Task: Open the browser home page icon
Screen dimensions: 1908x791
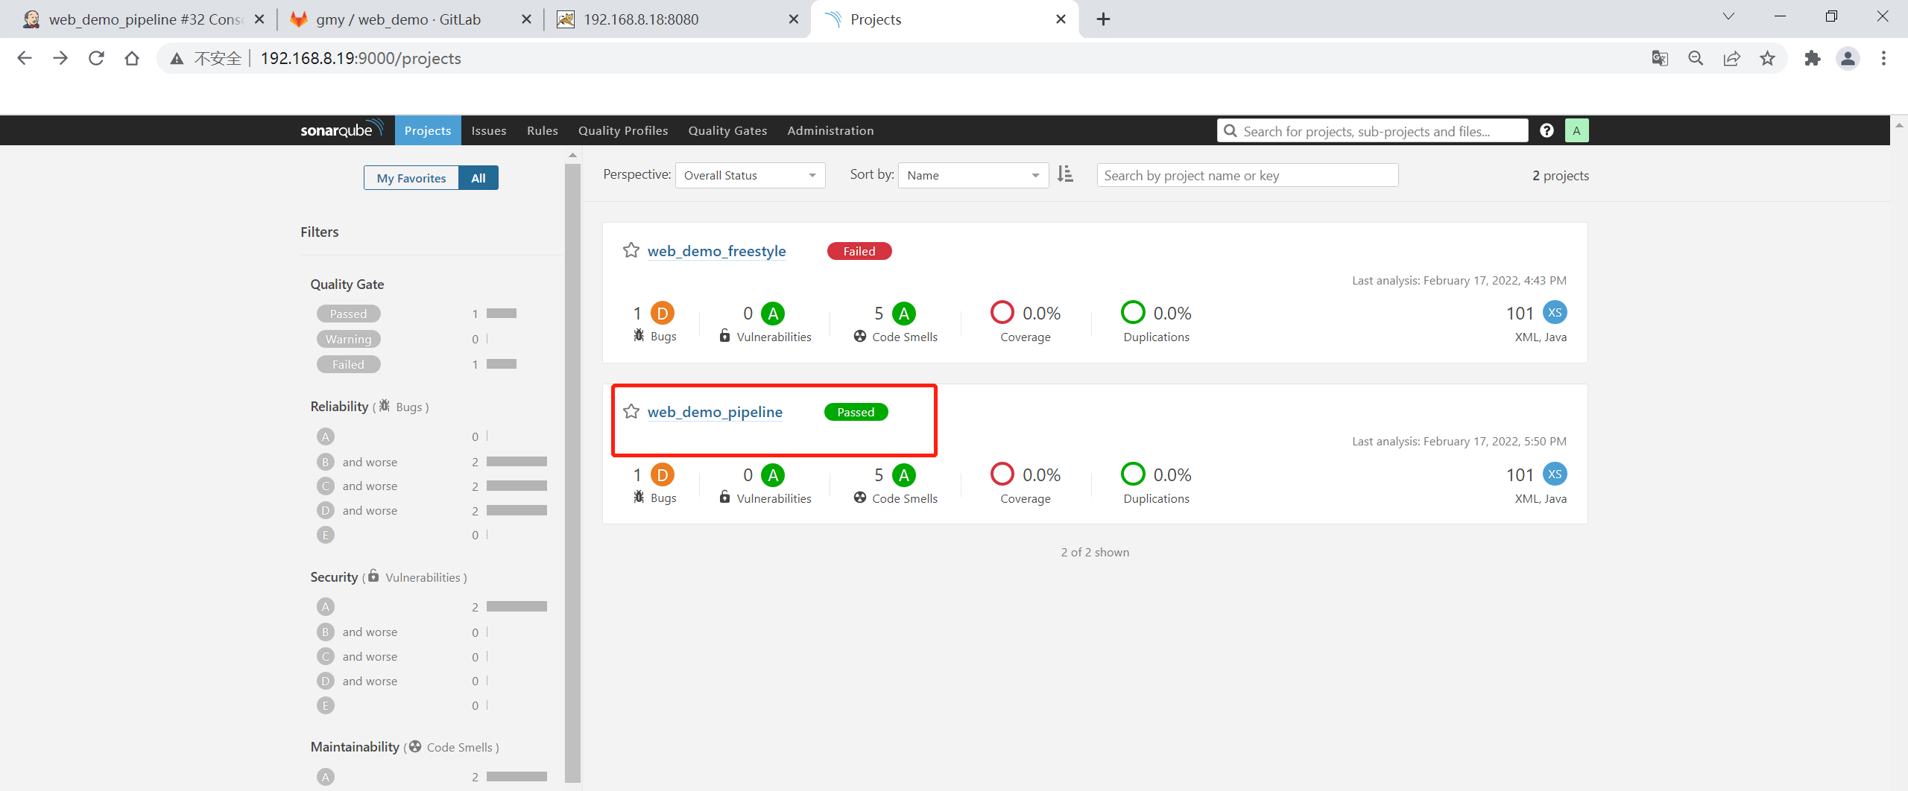Action: tap(132, 58)
